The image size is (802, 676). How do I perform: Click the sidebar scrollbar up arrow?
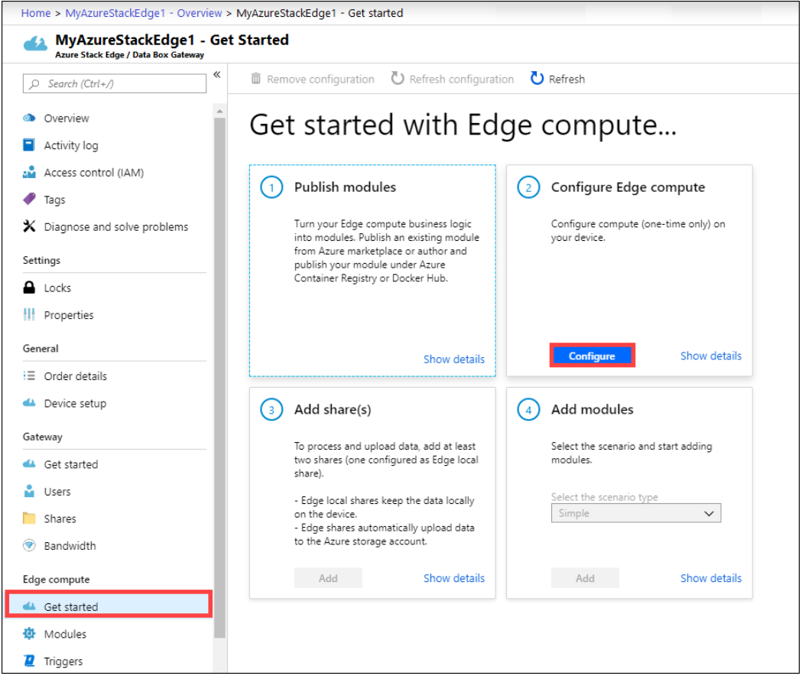(x=219, y=111)
